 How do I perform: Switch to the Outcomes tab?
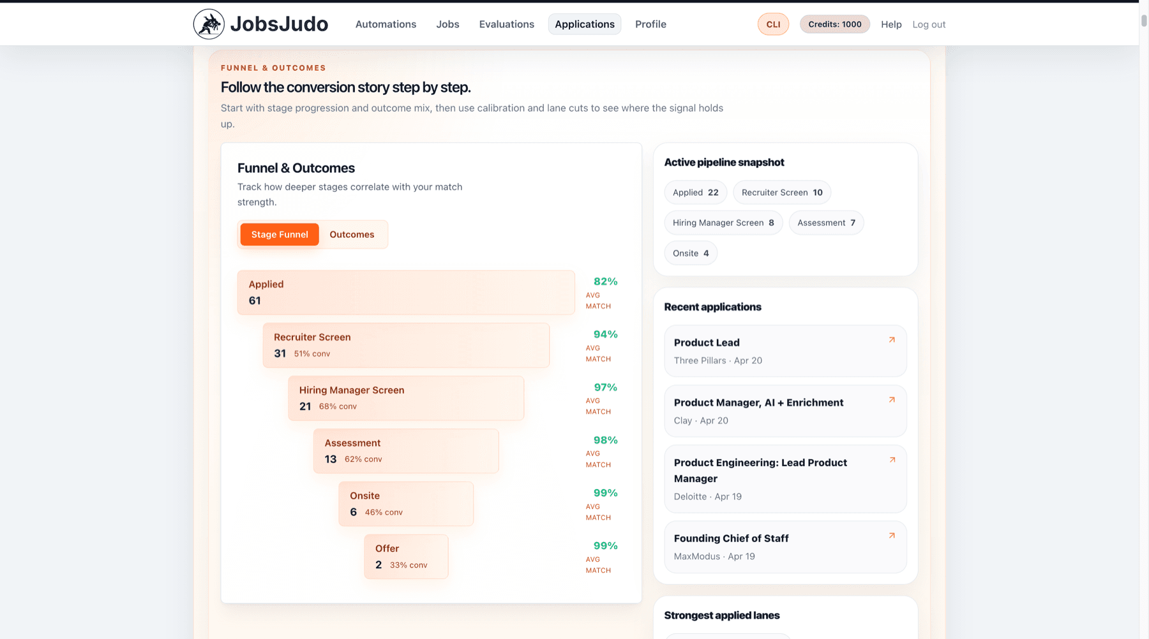[352, 235]
